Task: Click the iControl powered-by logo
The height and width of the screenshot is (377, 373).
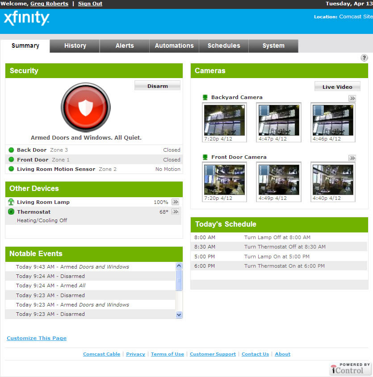Action: click(x=351, y=369)
